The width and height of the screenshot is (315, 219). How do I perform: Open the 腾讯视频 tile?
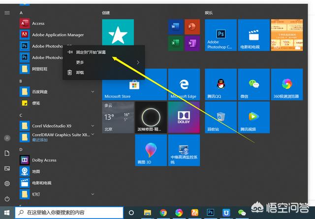click(x=254, y=117)
